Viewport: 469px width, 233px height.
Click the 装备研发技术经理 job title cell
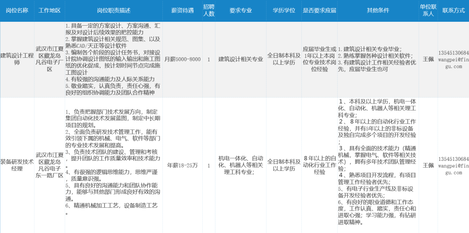click(17, 165)
